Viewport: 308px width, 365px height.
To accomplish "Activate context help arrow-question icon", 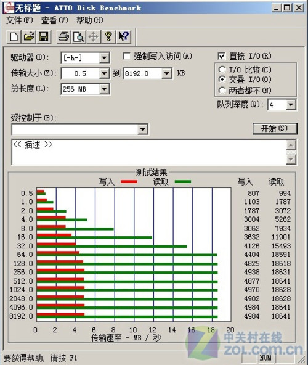I will tap(124, 37).
